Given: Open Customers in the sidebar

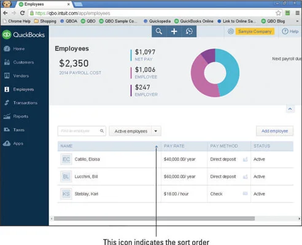Looking at the screenshot, I should coord(23,62).
